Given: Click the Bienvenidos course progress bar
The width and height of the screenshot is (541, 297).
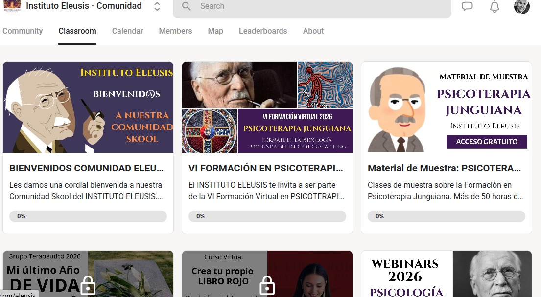Looking at the screenshot, I should coord(88,216).
